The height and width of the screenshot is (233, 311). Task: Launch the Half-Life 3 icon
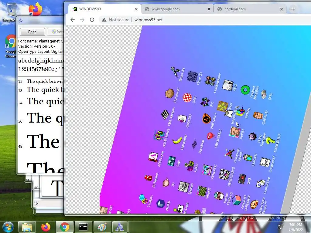click(x=206, y=119)
